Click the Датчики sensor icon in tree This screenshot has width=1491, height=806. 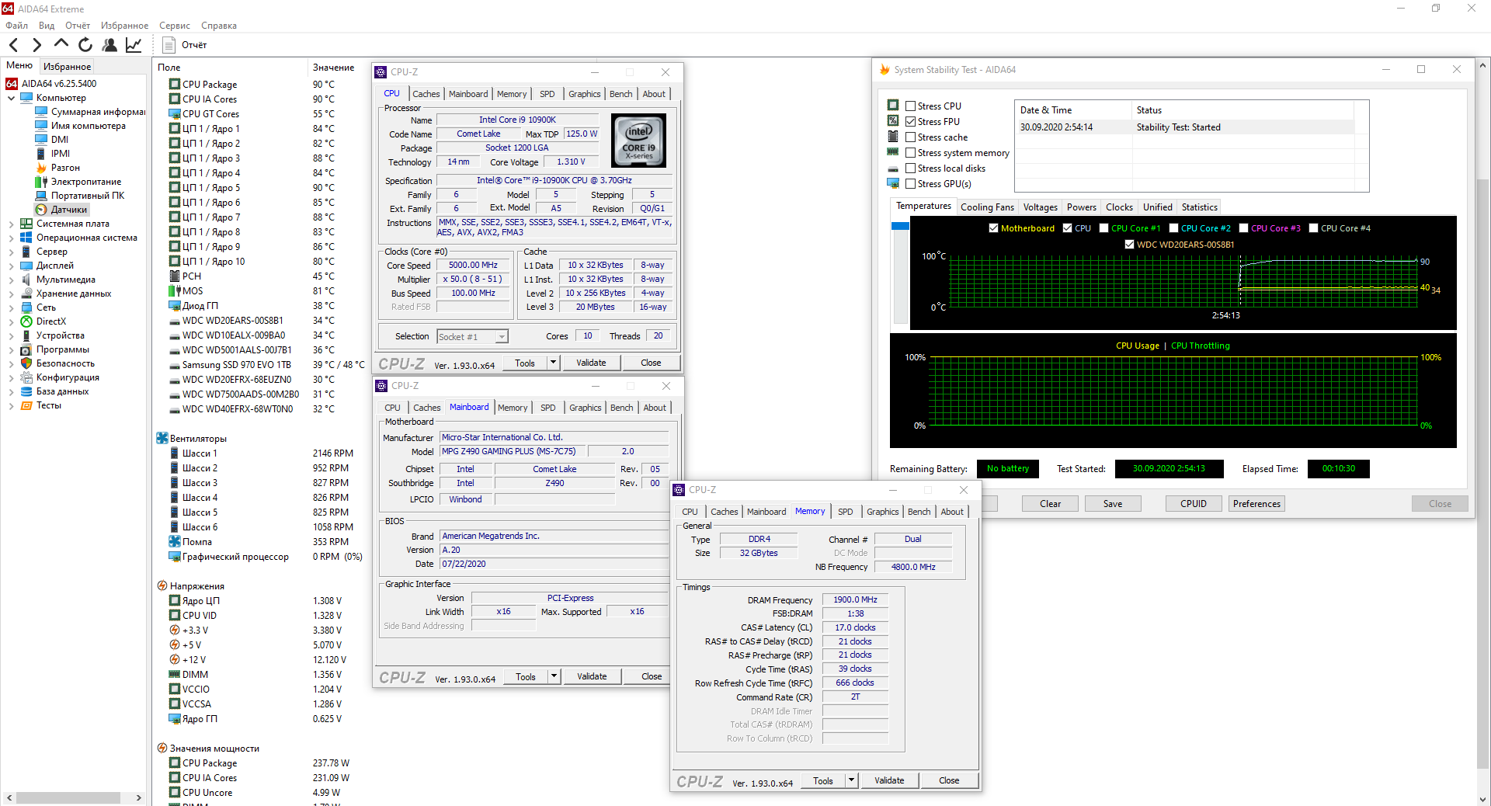tap(41, 210)
